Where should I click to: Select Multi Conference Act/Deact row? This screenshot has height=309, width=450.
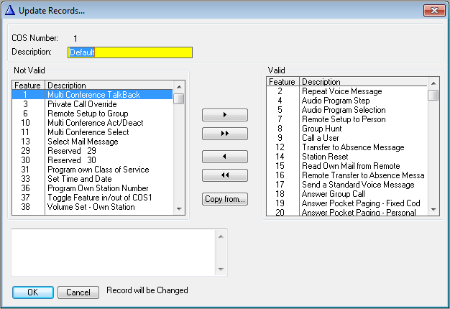[x=93, y=123]
